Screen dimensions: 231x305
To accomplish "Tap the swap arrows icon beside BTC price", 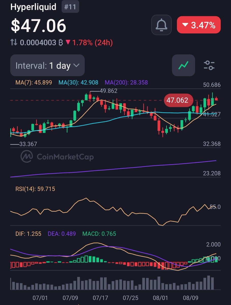I will (x=14, y=42).
